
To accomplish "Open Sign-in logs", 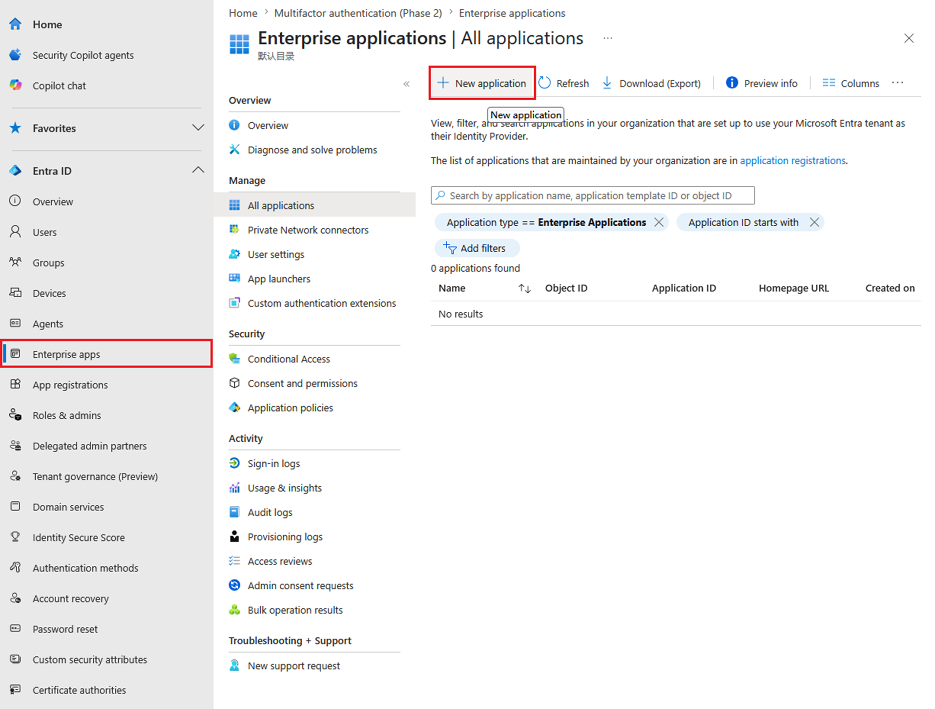I will point(273,463).
